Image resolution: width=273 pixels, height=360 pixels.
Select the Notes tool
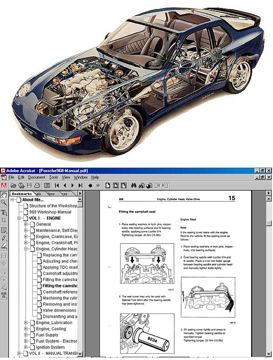pyautogui.click(x=4, y=231)
